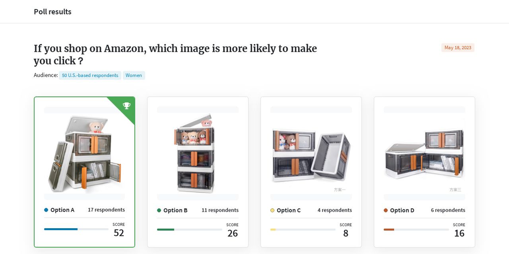Click Option D orange dot

pos(386,210)
